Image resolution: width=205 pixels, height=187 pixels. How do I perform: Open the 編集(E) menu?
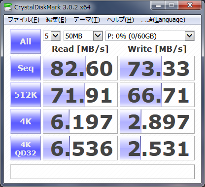(x=56, y=20)
